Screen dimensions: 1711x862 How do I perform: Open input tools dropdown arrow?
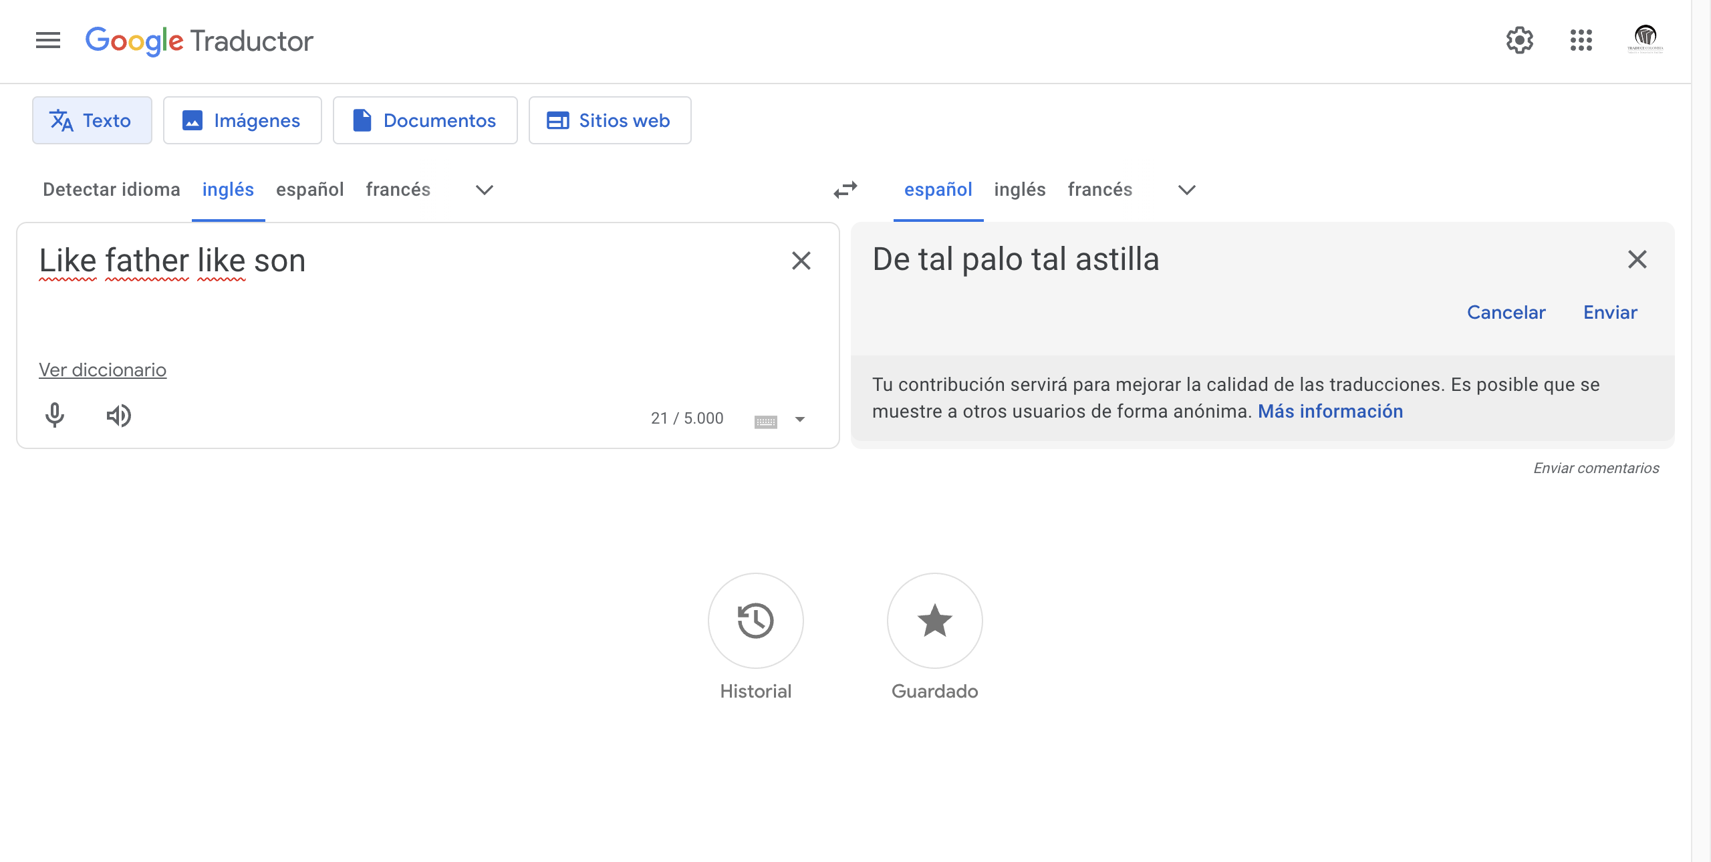pyautogui.click(x=800, y=420)
